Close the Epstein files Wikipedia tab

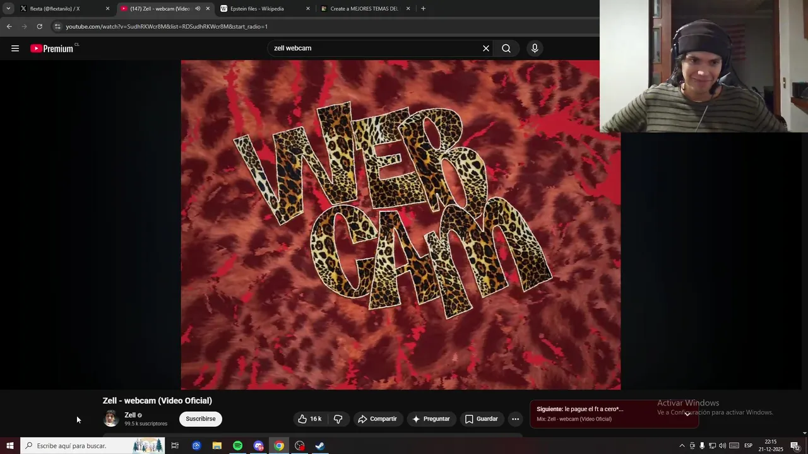308,9
